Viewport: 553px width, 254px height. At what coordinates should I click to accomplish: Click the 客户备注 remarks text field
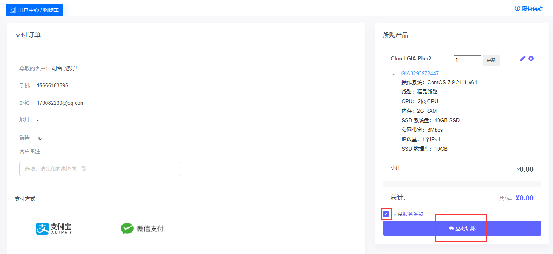click(100, 169)
